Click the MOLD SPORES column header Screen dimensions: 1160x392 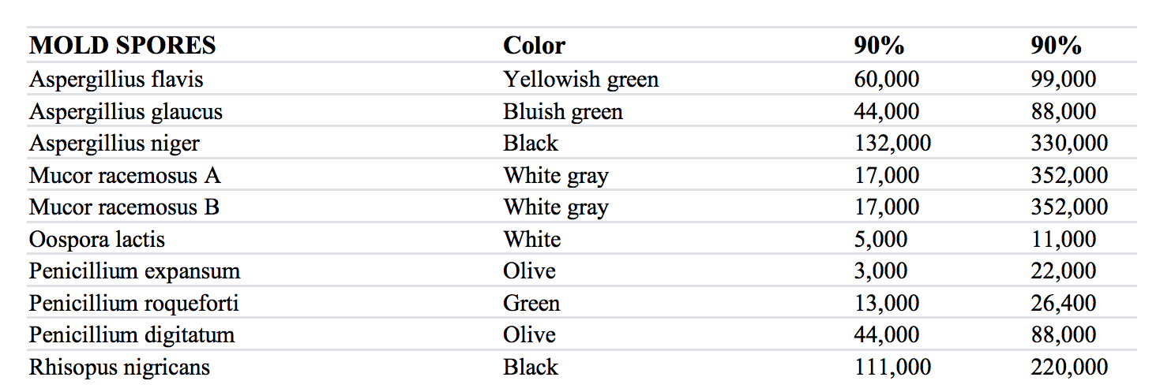(122, 46)
